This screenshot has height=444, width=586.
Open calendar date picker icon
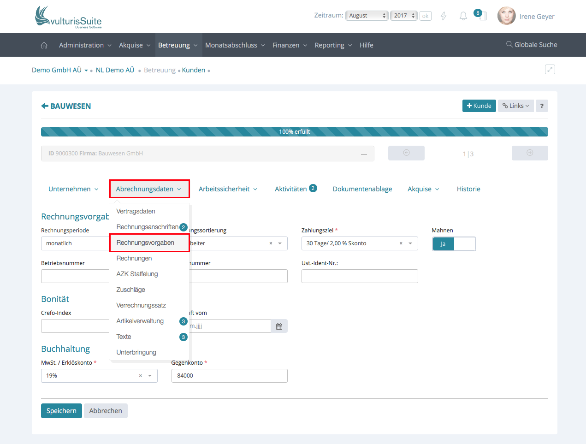(x=279, y=326)
